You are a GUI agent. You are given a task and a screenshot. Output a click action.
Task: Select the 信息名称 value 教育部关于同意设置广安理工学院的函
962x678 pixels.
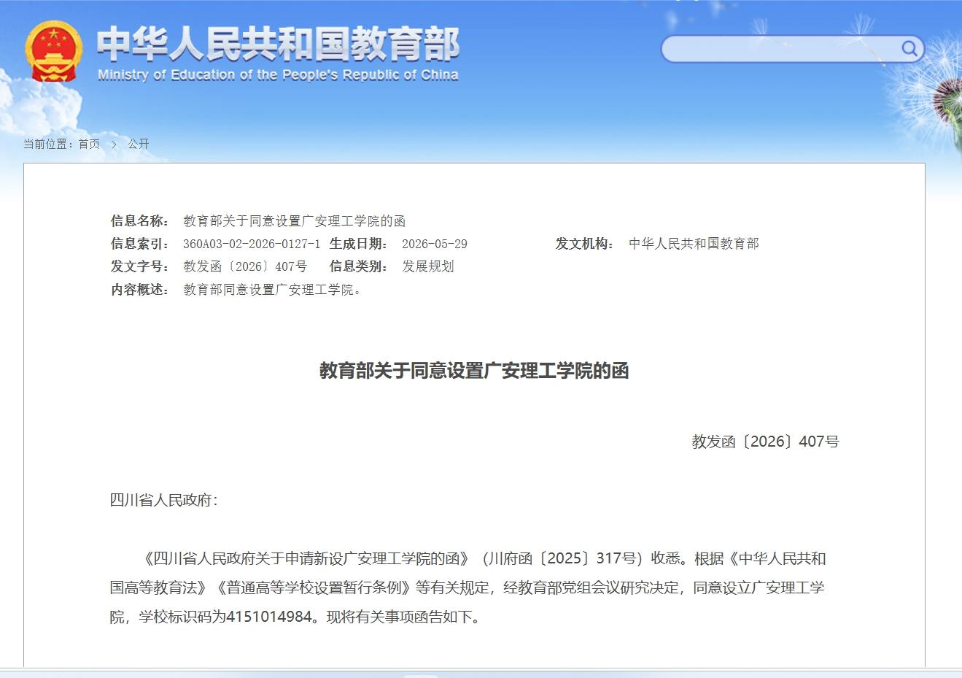point(294,221)
